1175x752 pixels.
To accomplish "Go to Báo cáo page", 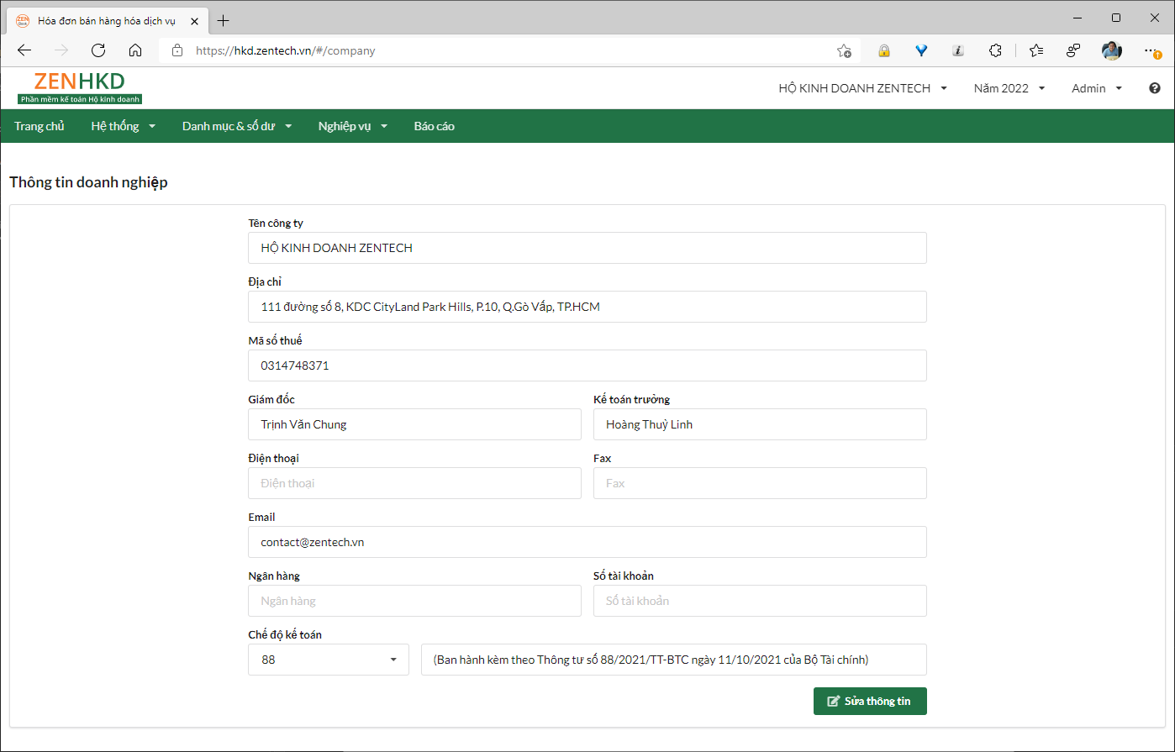I will tap(434, 126).
